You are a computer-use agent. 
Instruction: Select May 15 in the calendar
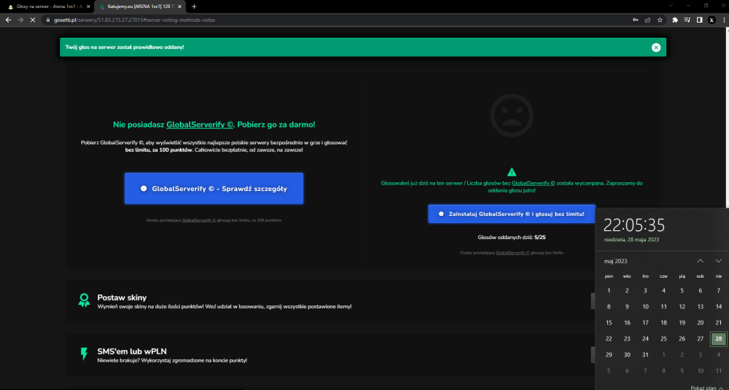(x=609, y=323)
